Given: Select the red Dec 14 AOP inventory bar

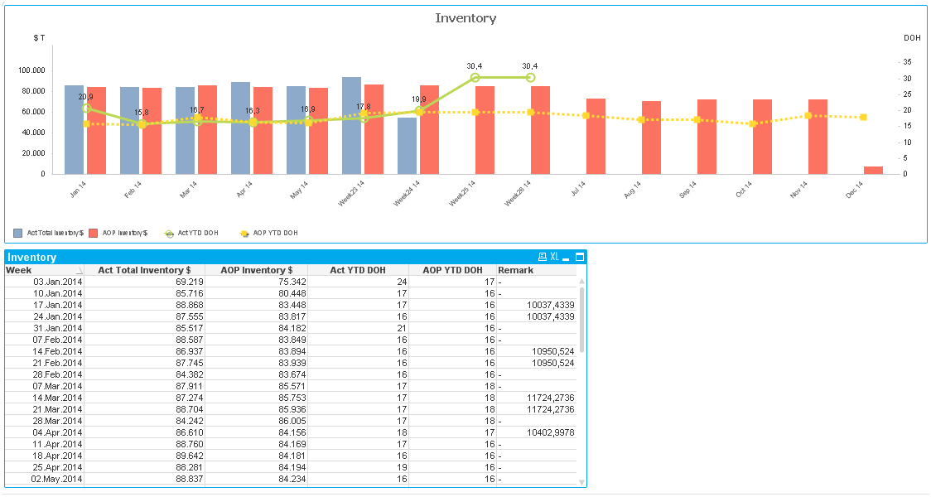Looking at the screenshot, I should coord(873,171).
